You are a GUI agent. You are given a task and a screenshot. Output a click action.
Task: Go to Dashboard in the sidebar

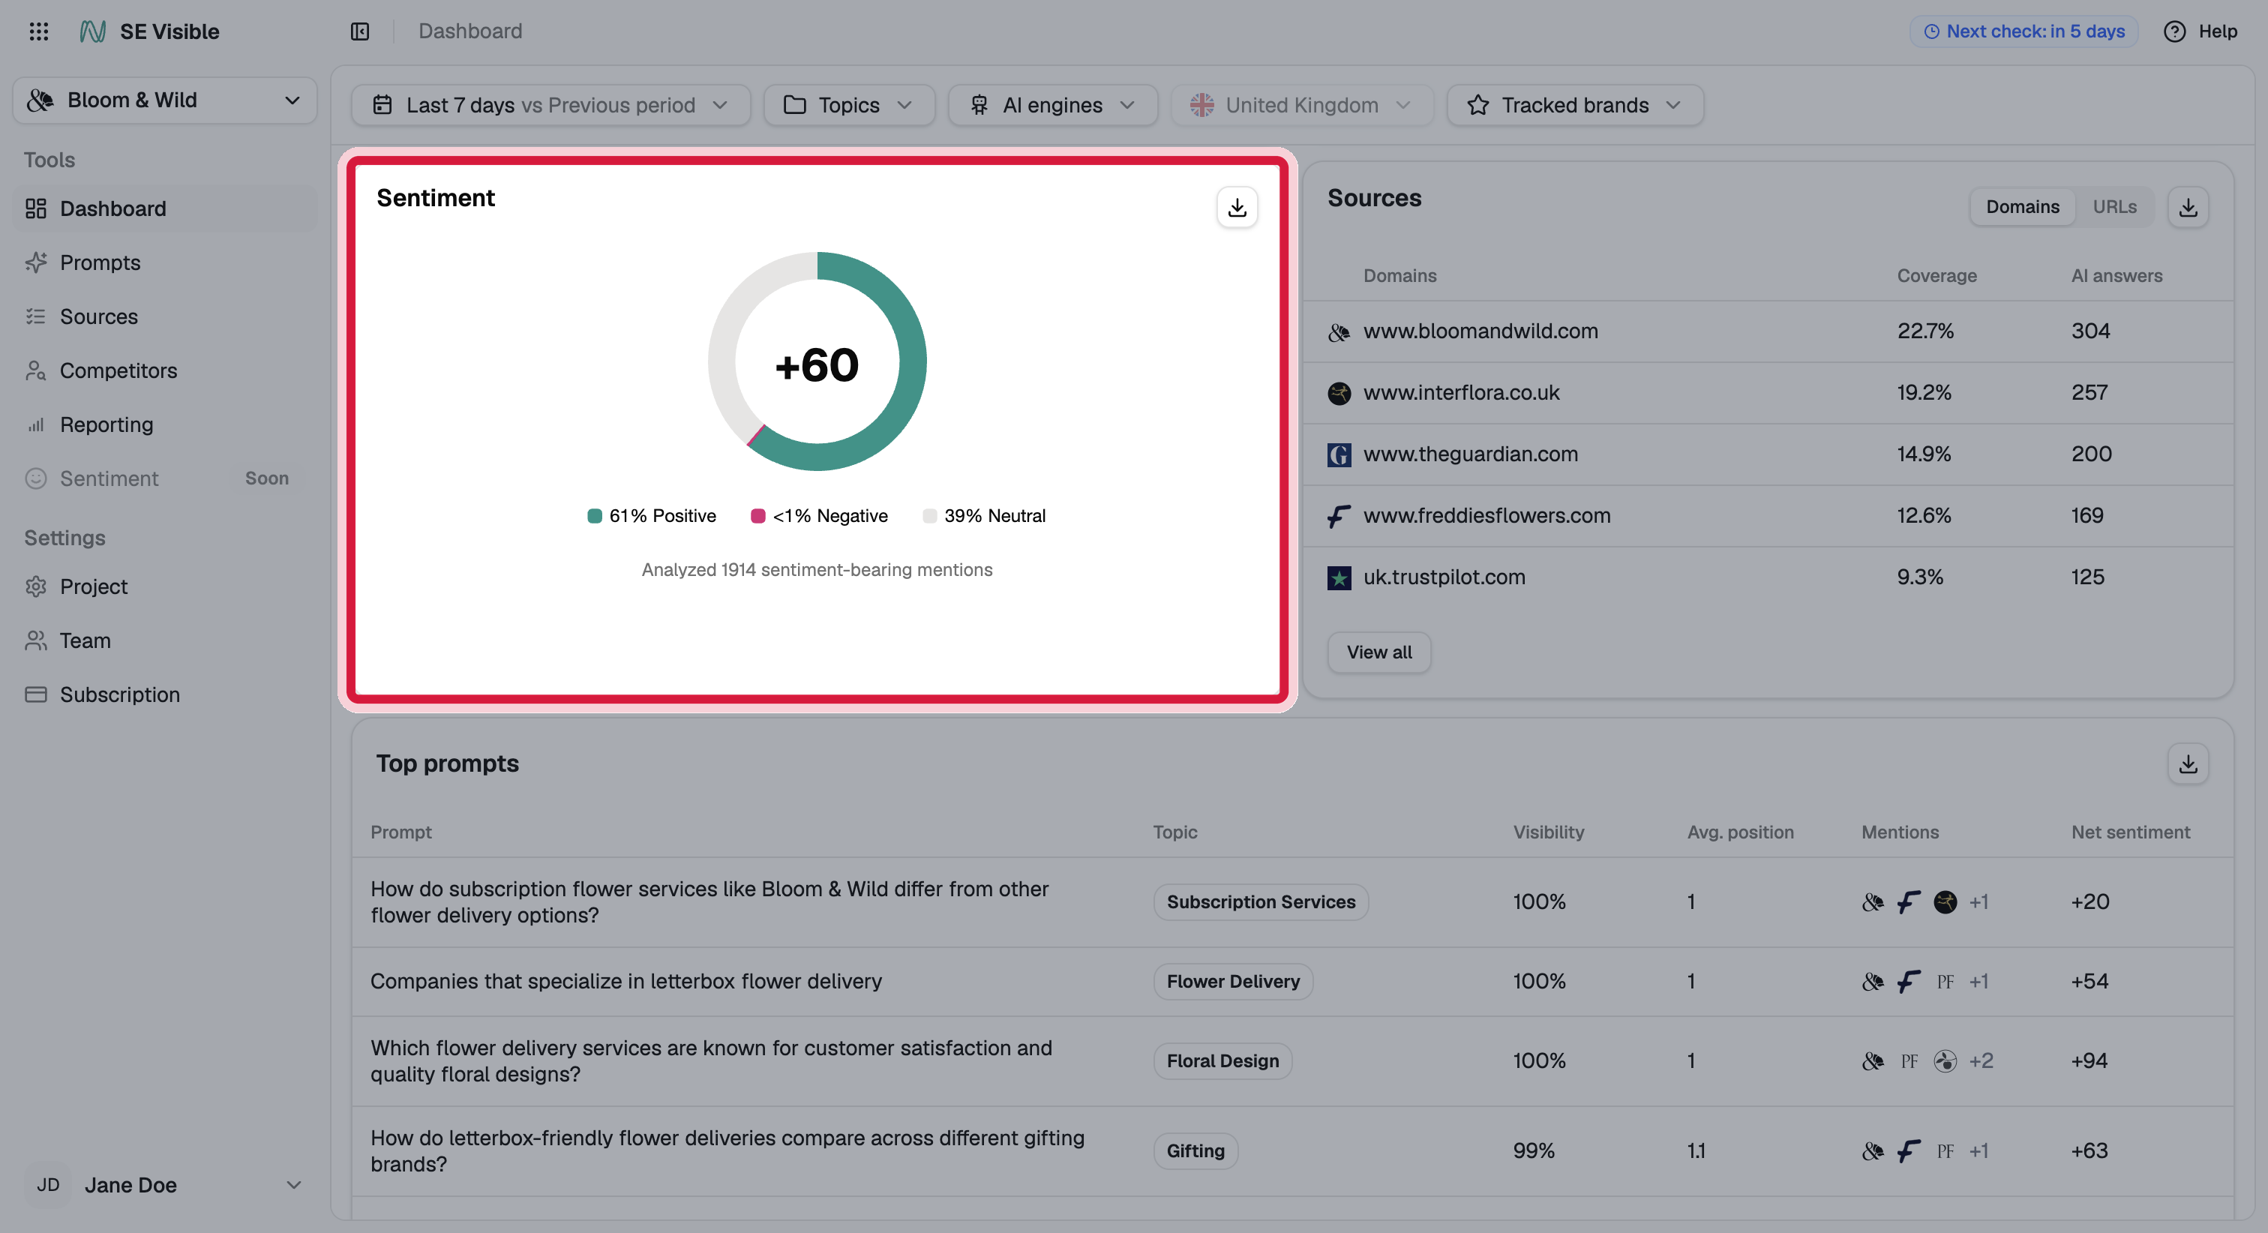point(165,208)
